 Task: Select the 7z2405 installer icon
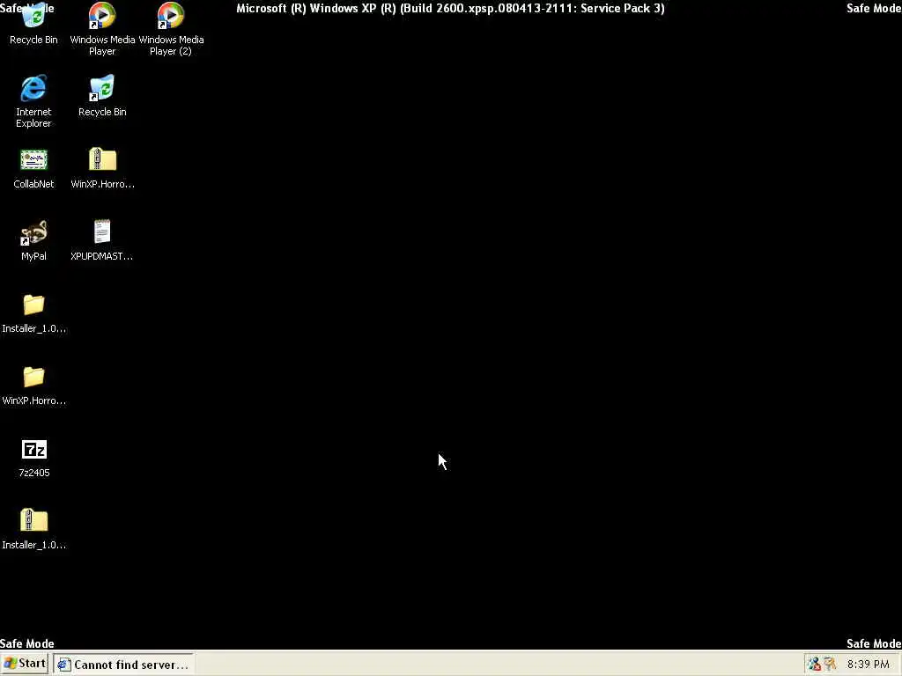(34, 458)
